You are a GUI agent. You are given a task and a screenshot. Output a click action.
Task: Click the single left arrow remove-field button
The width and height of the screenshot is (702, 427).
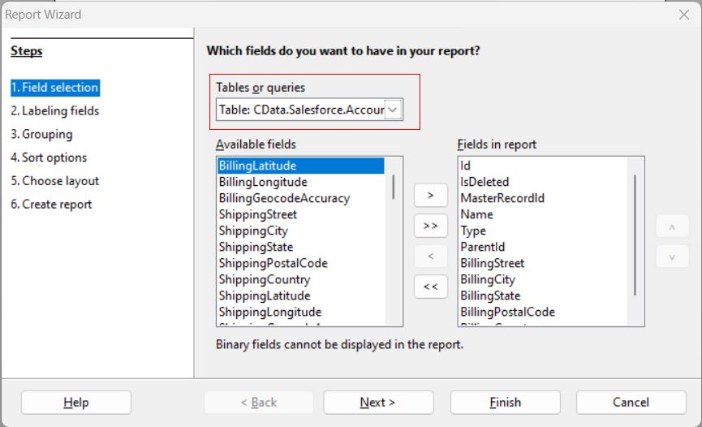(x=430, y=256)
